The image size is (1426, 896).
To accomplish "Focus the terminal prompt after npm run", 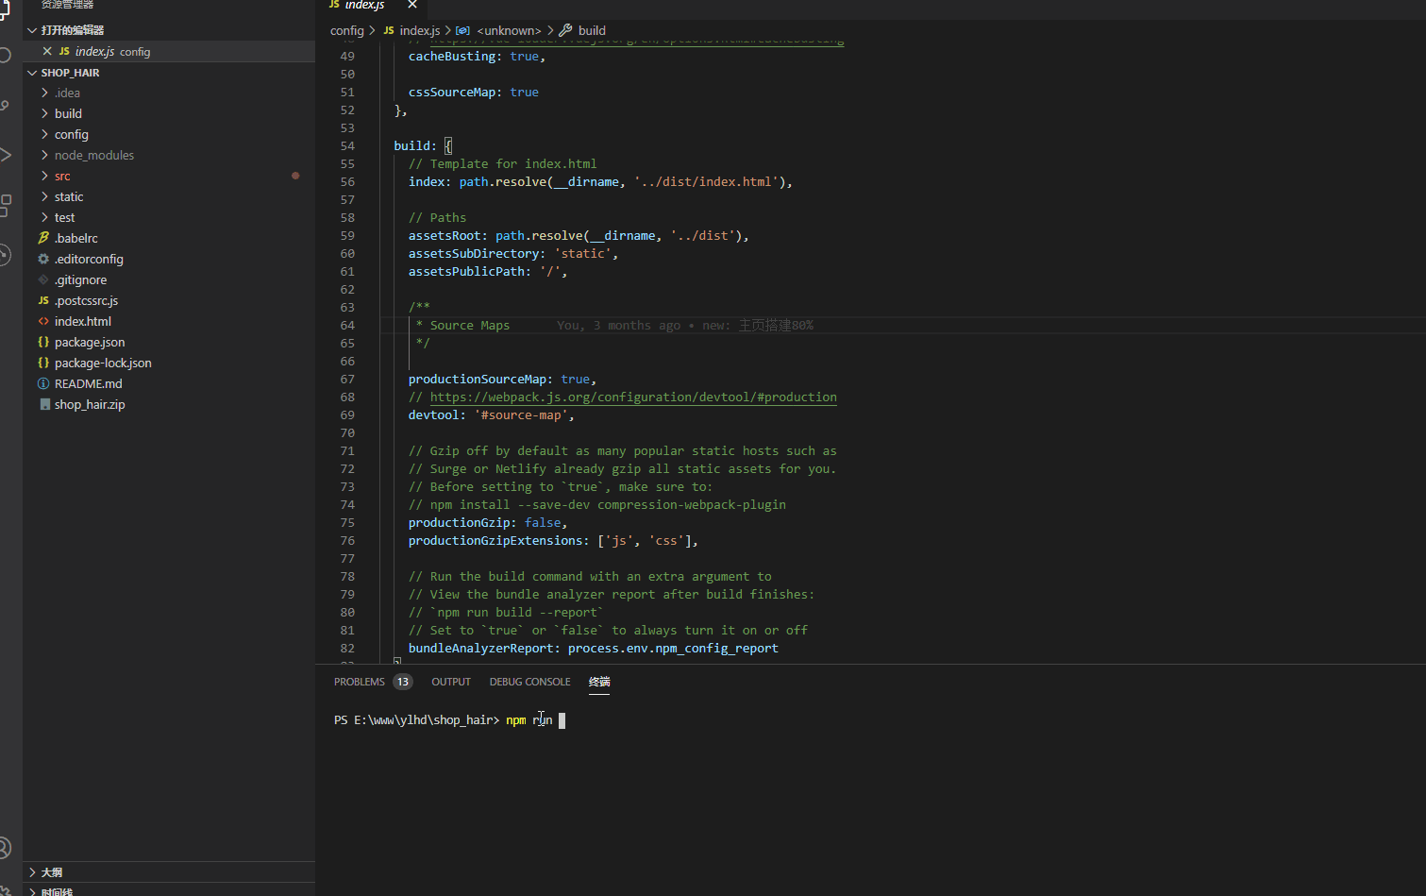I will click(562, 720).
